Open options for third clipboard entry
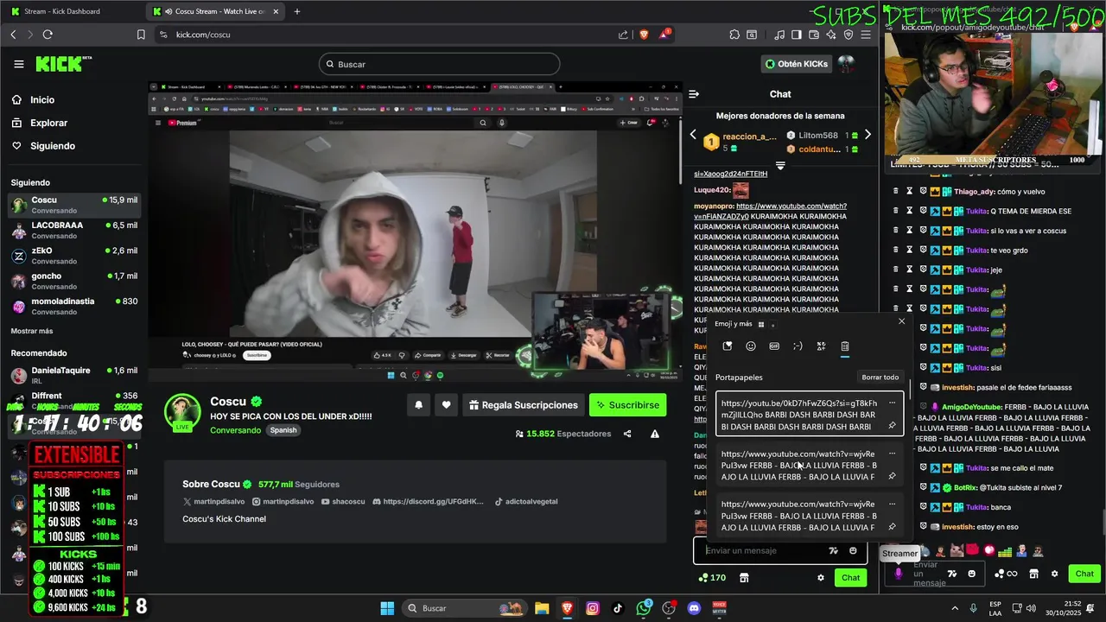This screenshot has height=622, width=1106. point(892,504)
